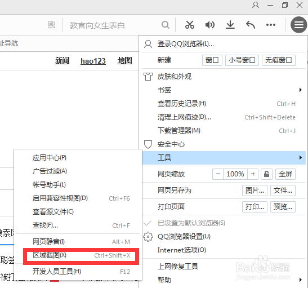Open the 新闻 link on the page

62,61
